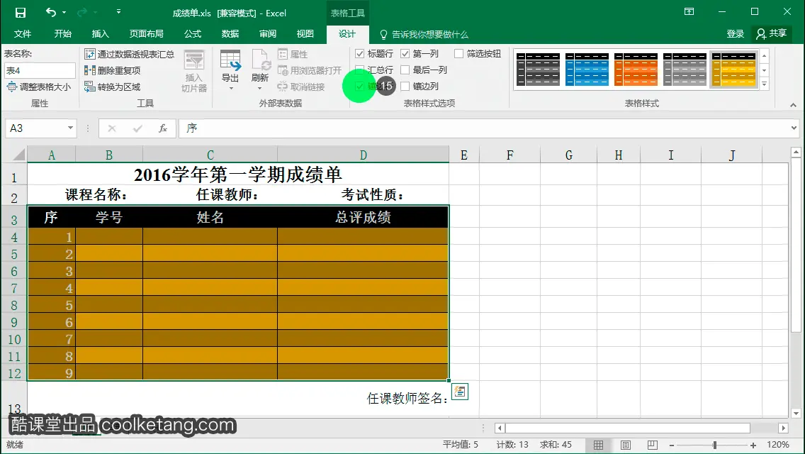Toggle the 筛选按钮 checkbox
Image resolution: width=805 pixels, height=454 pixels.
[x=459, y=53]
